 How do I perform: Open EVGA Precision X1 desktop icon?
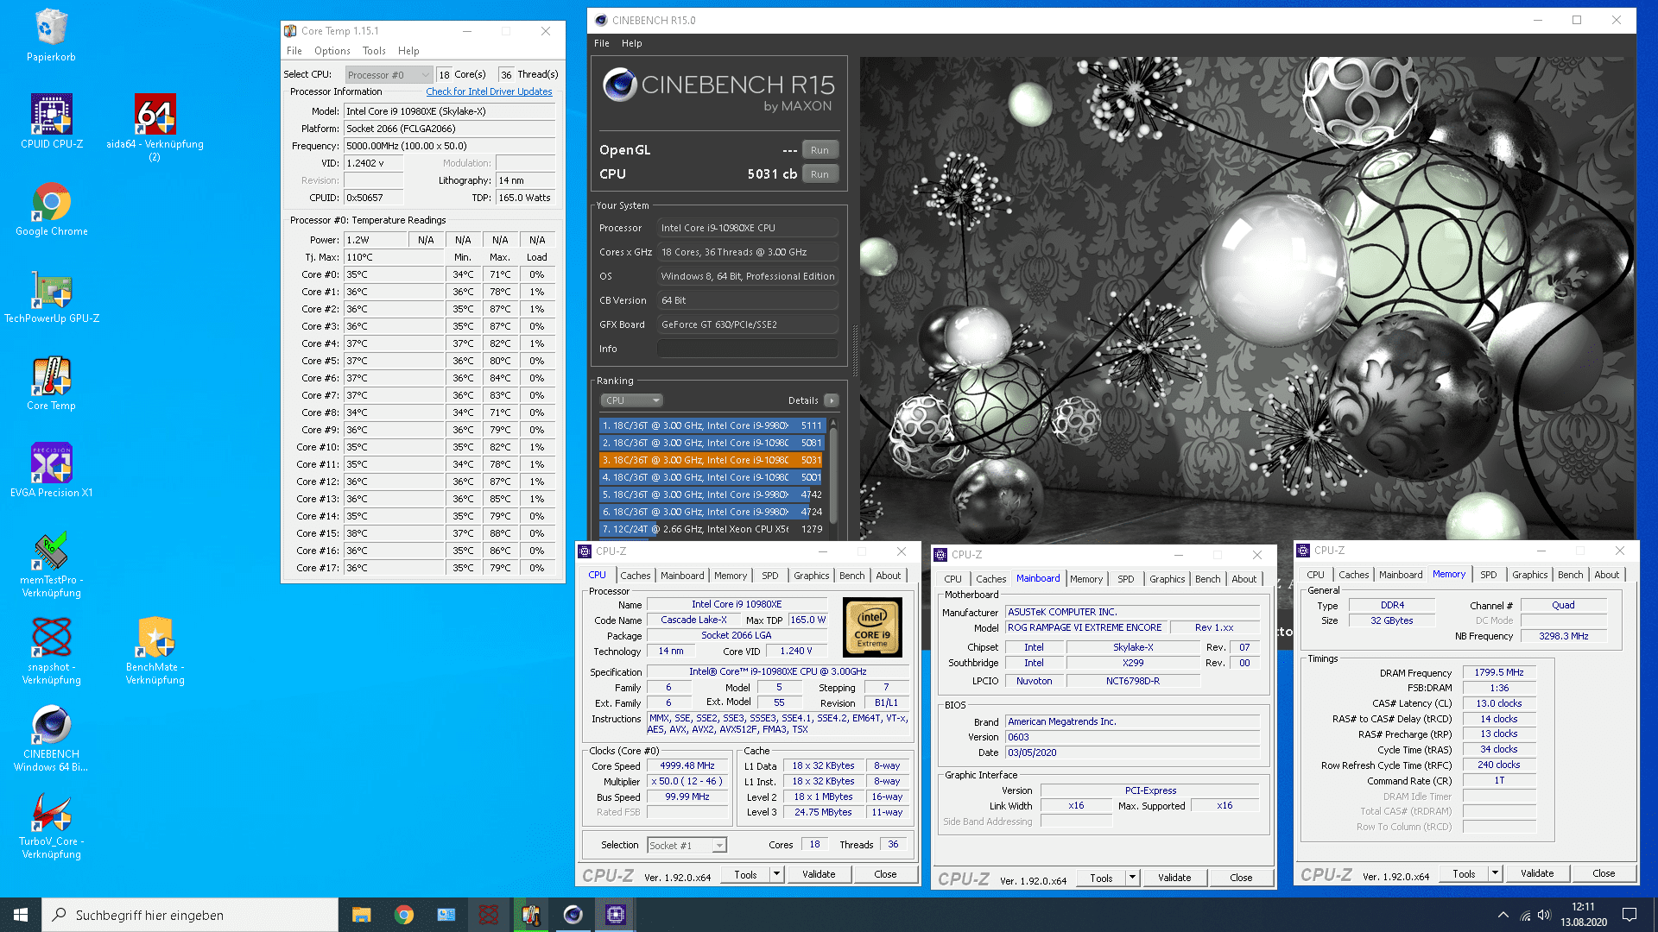52,470
